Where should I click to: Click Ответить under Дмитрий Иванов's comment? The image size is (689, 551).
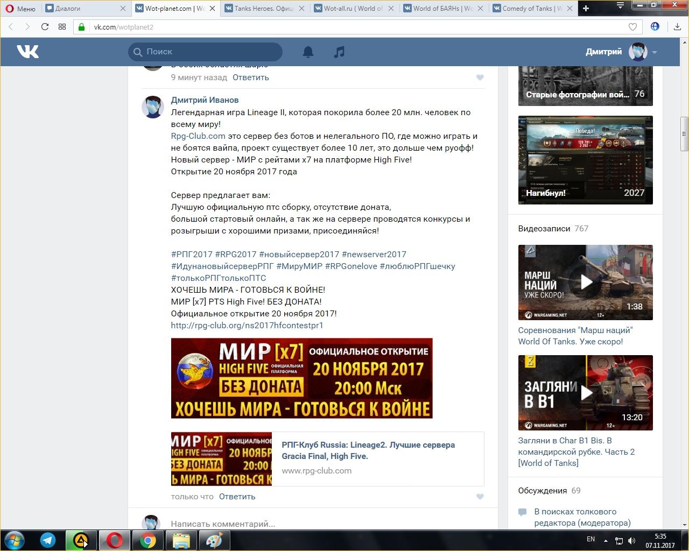click(237, 497)
